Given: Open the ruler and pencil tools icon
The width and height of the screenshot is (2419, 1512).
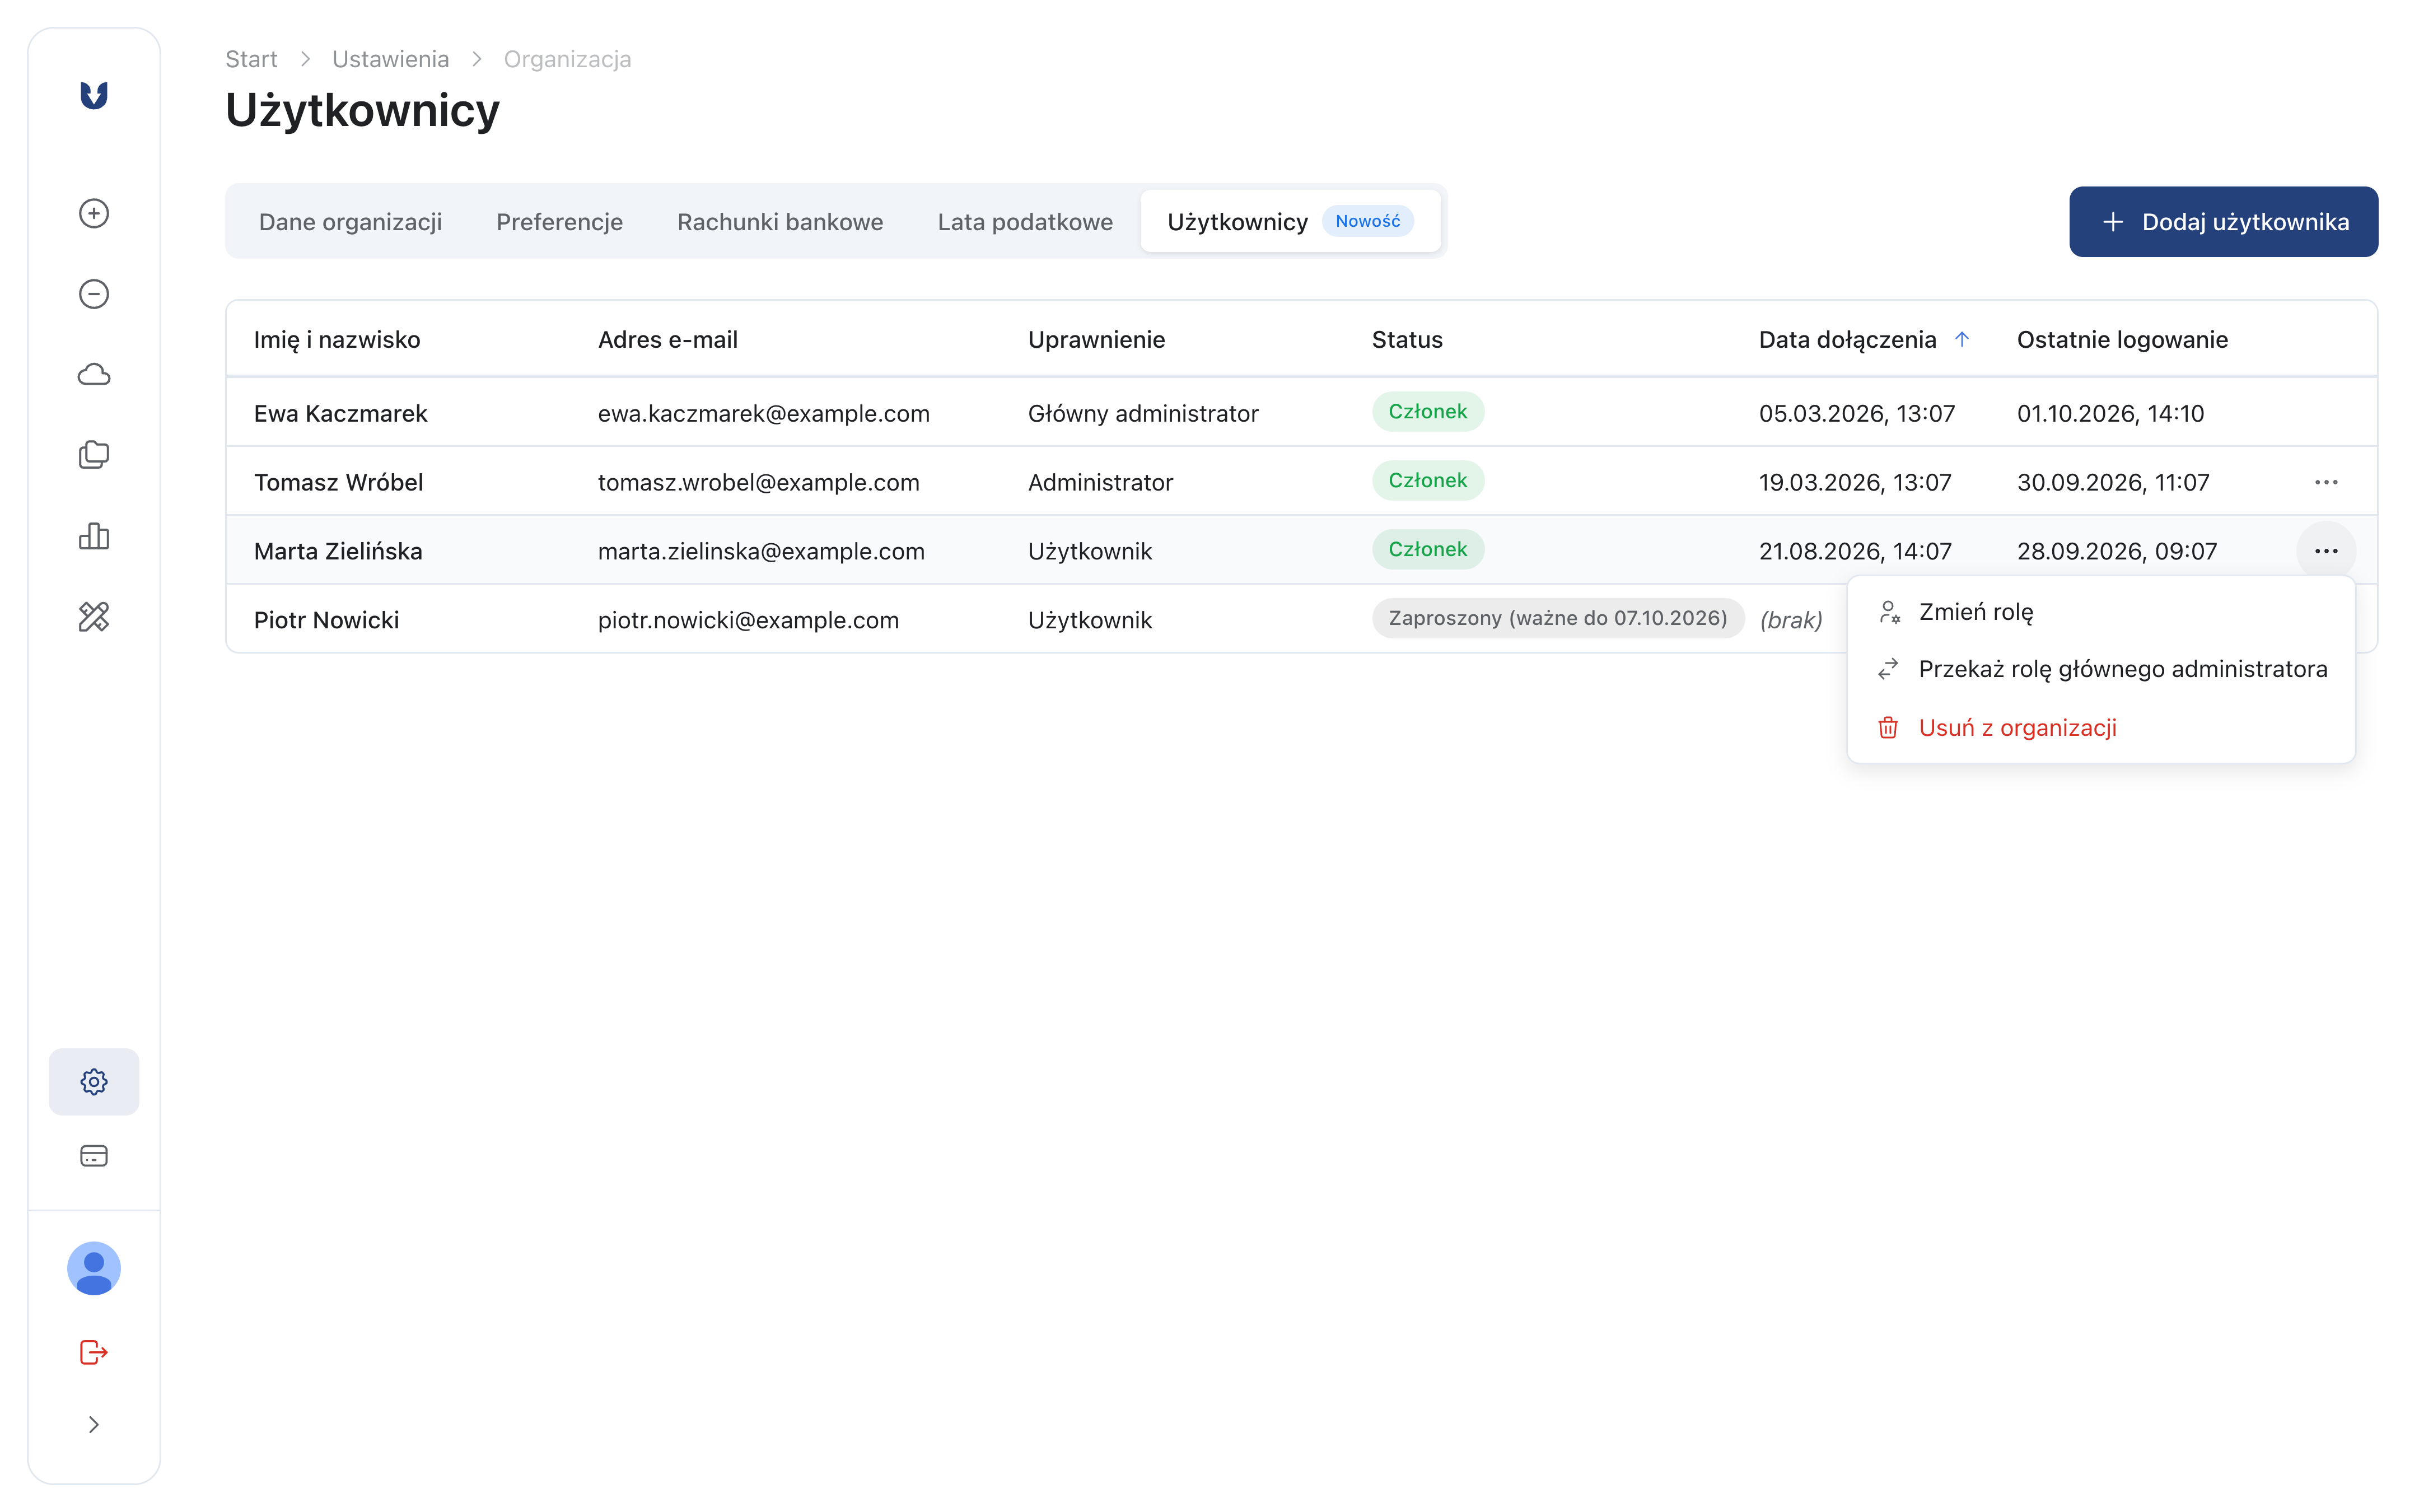Looking at the screenshot, I should click(94, 617).
